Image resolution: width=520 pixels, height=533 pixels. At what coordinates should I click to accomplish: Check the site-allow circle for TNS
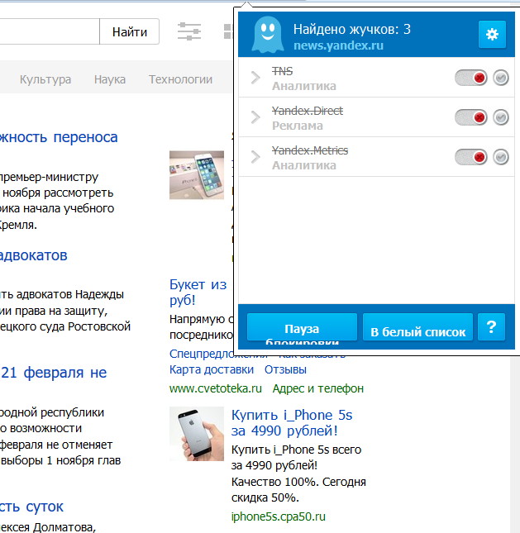click(x=501, y=78)
